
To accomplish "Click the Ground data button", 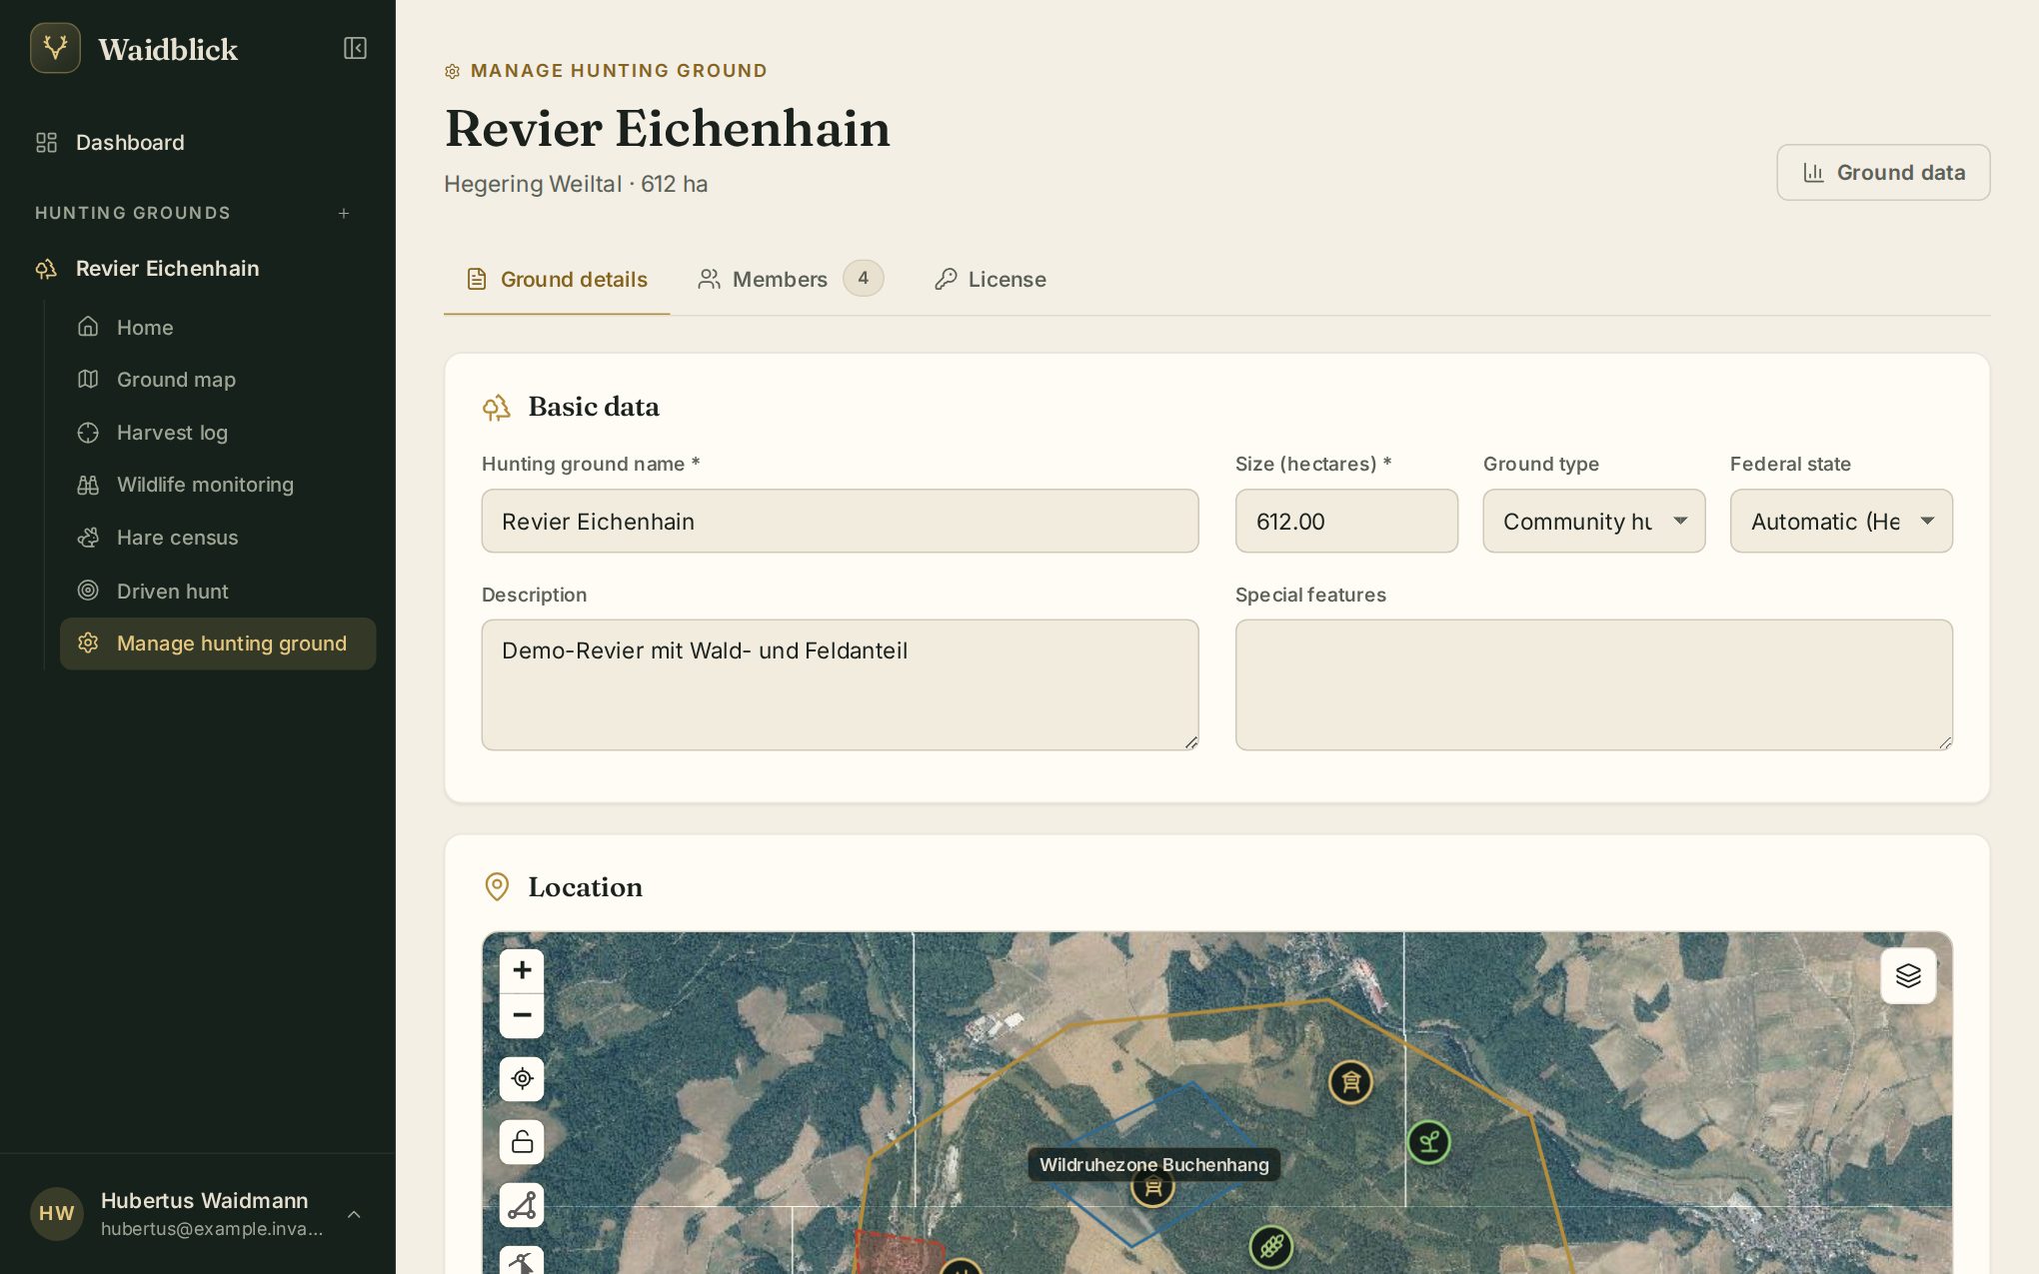I will click(1883, 172).
